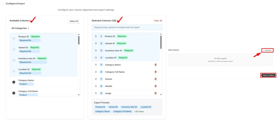
Task: Click the Image row grip icon
Action: (x=96, y=93)
